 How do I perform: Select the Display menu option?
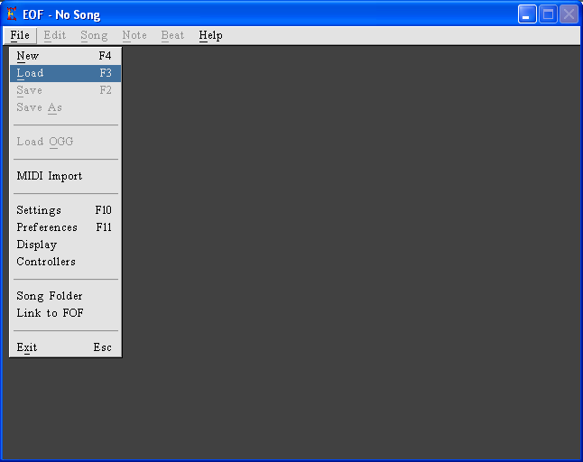64,245
